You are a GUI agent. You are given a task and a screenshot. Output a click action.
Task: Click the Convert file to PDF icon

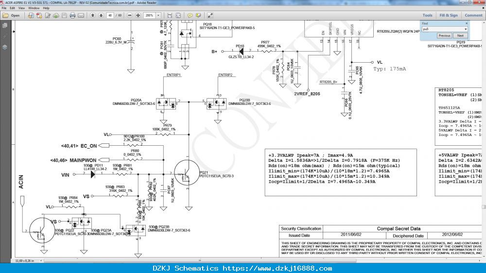pos(39,15)
